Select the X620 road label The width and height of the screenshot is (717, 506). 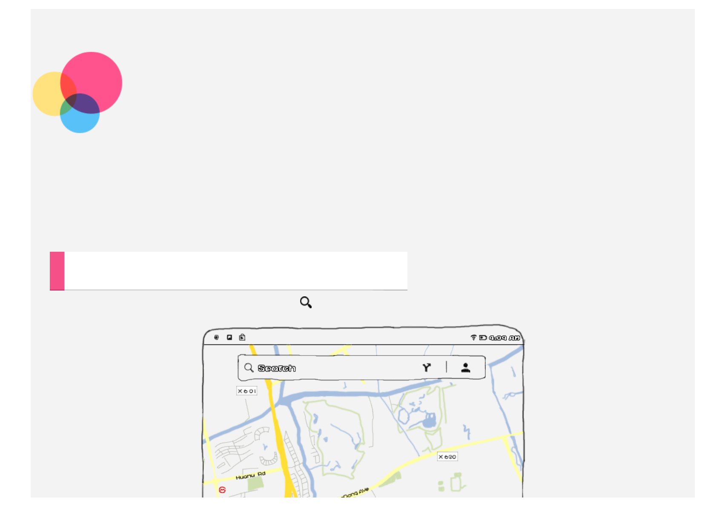pos(447,457)
